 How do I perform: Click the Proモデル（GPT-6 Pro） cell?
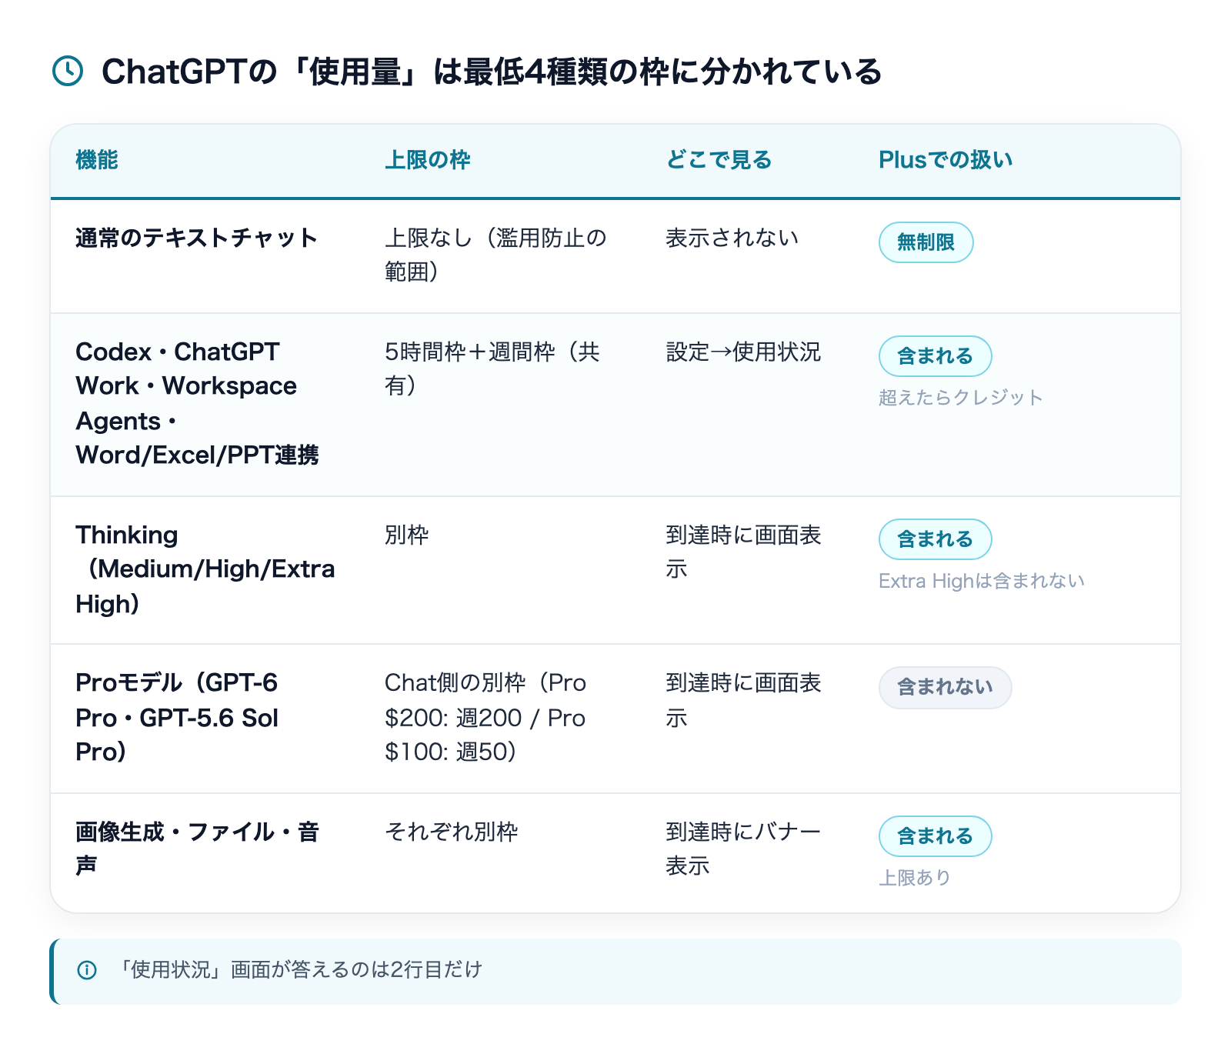pyautogui.click(x=177, y=717)
